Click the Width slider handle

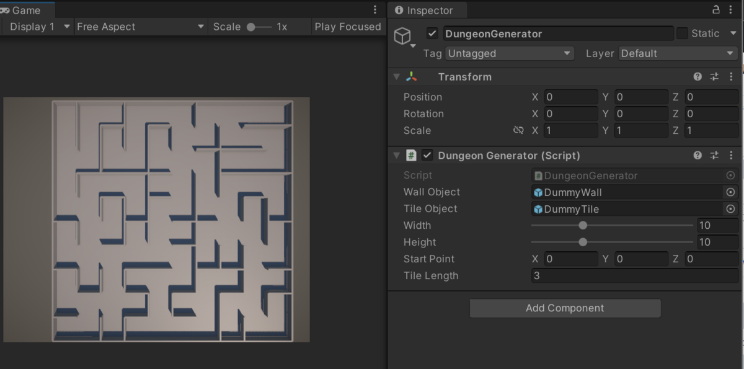[583, 225]
